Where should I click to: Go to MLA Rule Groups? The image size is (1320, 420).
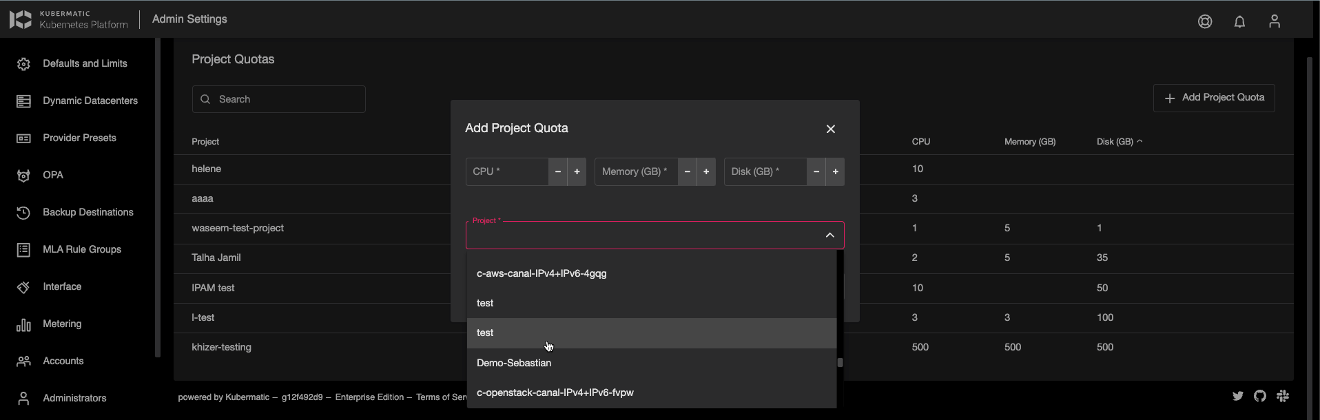(82, 249)
